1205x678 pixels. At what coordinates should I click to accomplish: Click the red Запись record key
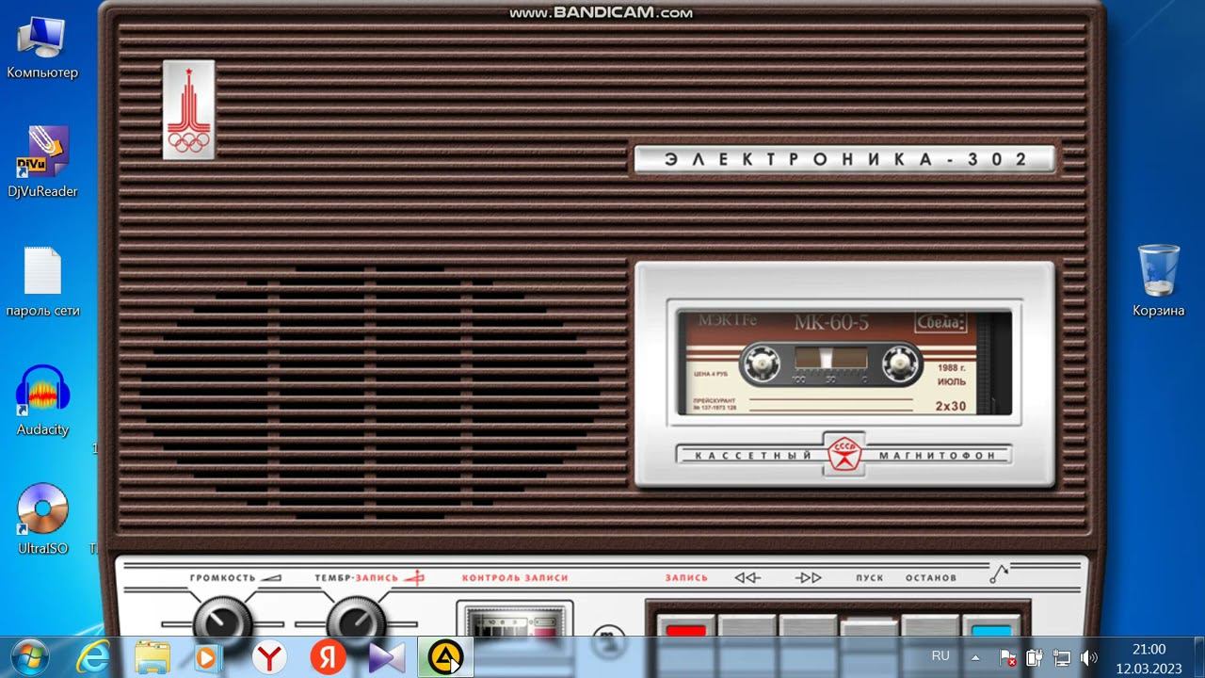pos(685,626)
